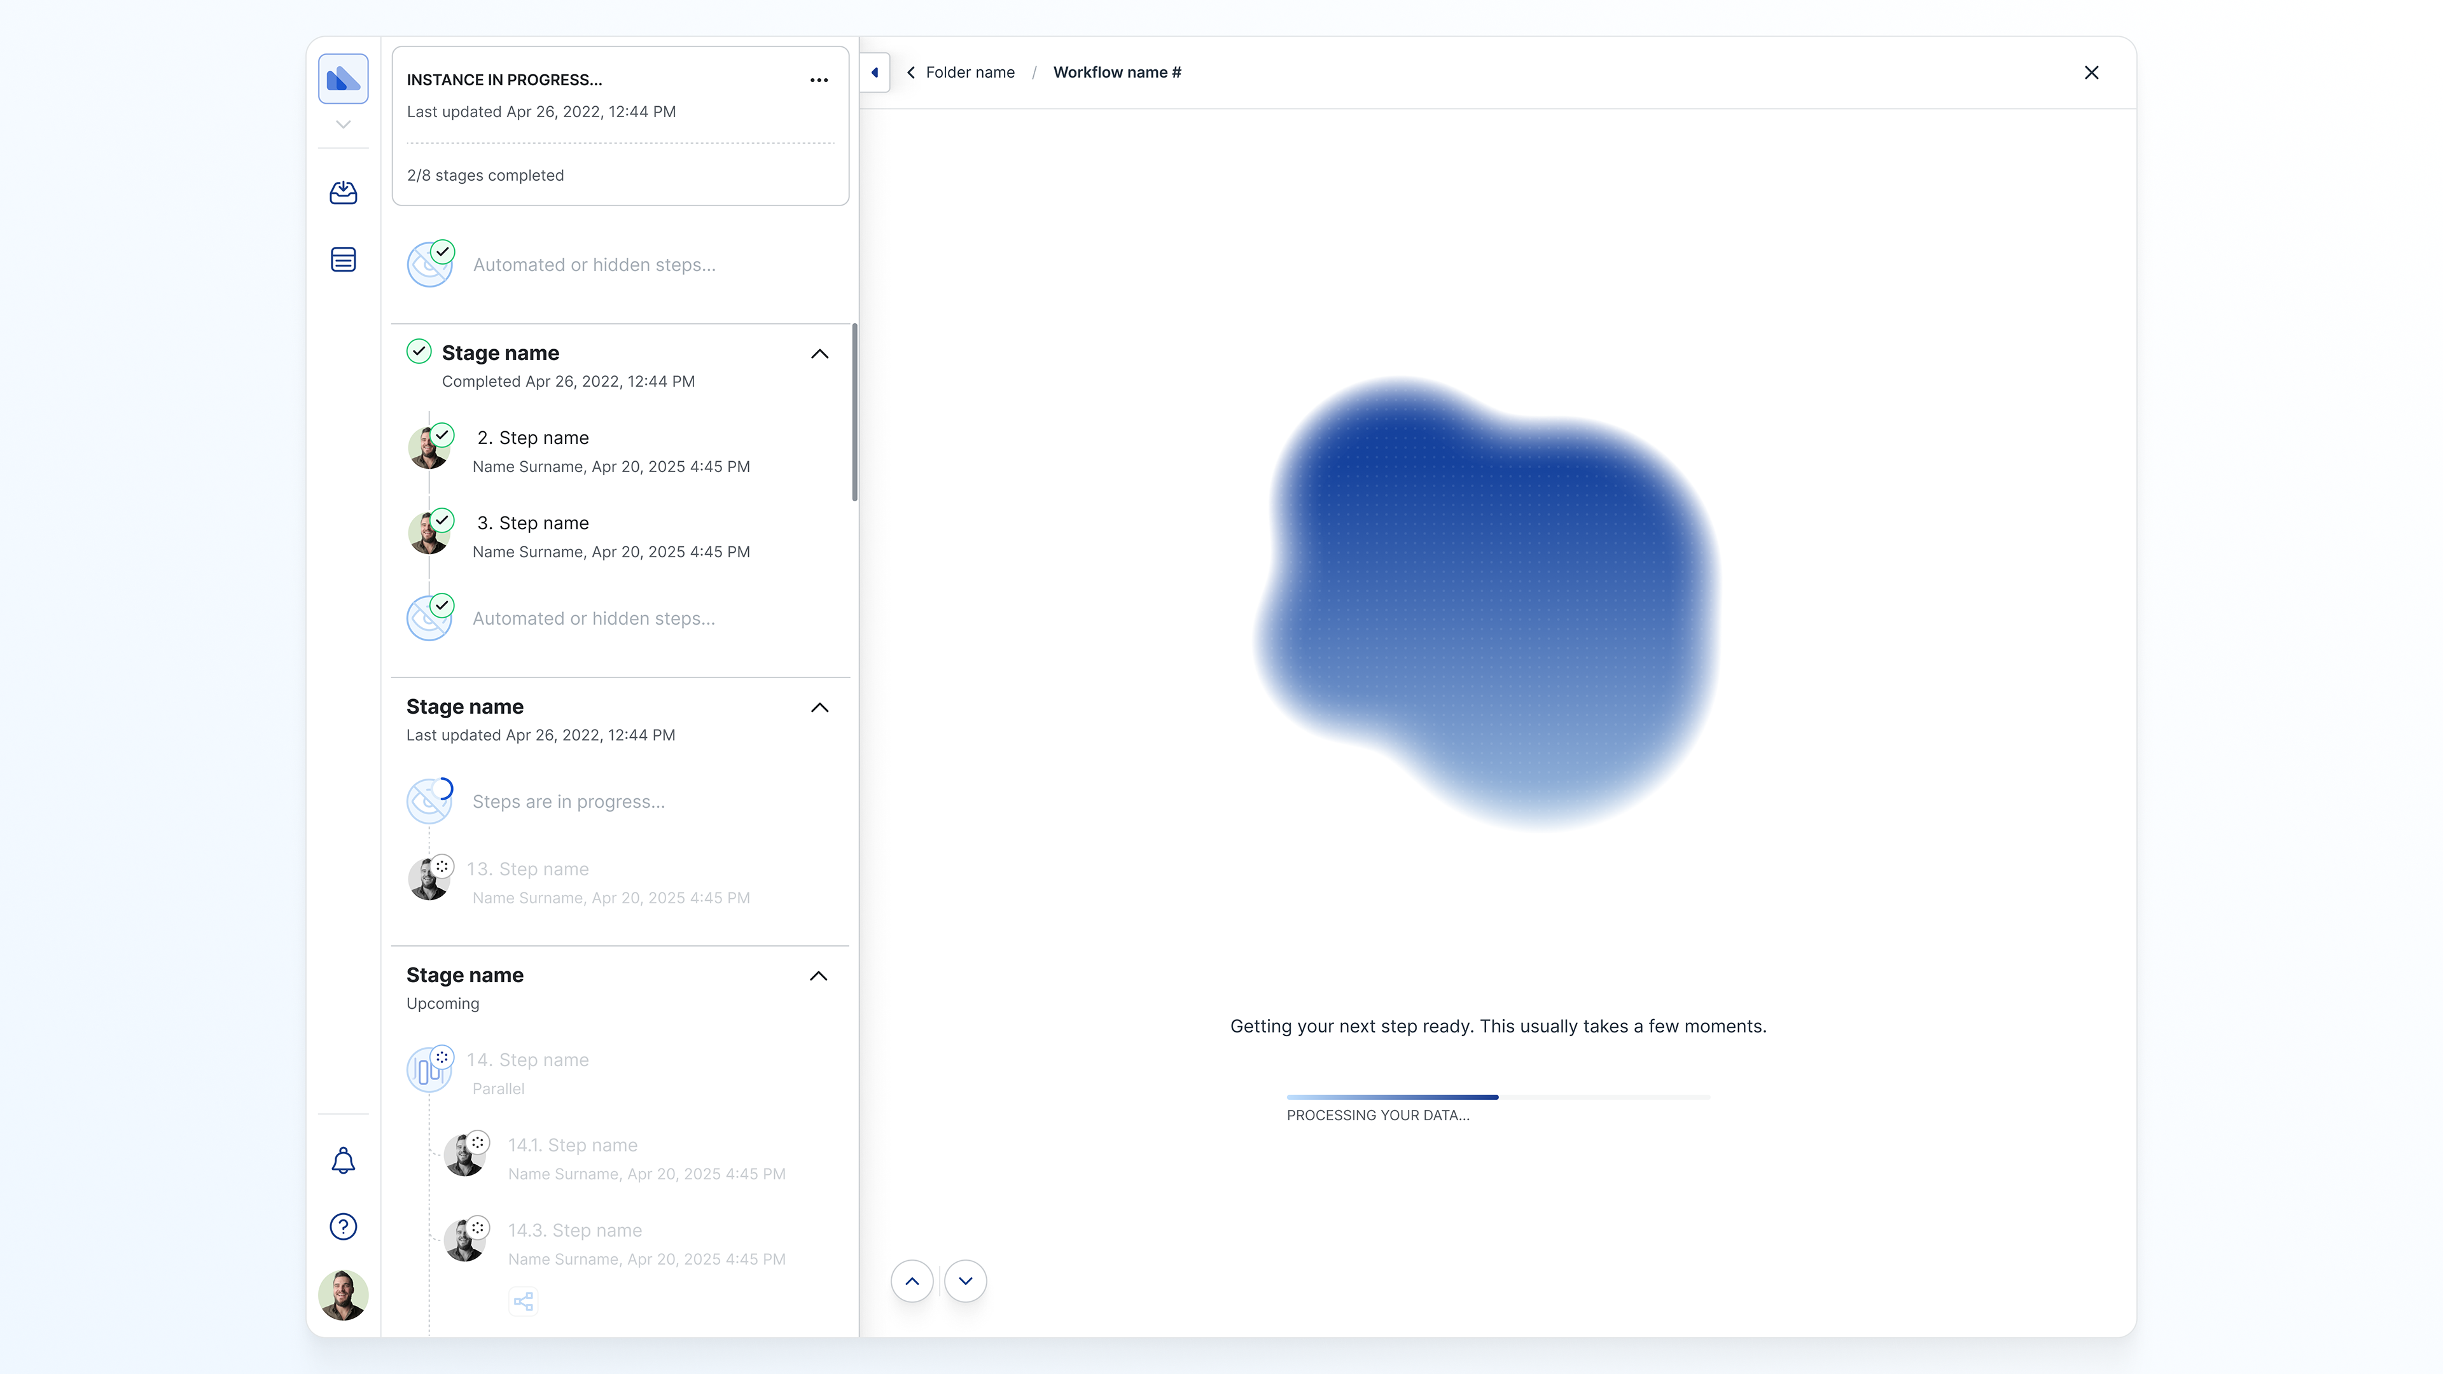Viewport: 2443px width, 1374px height.
Task: Select 2. Step name item
Action: [532, 438]
